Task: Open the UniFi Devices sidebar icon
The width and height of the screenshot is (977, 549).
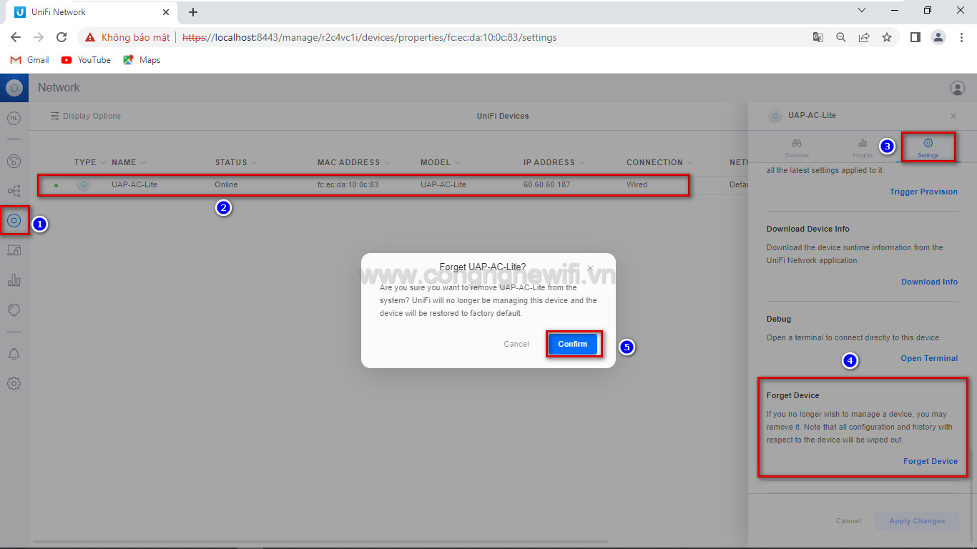Action: pos(14,220)
